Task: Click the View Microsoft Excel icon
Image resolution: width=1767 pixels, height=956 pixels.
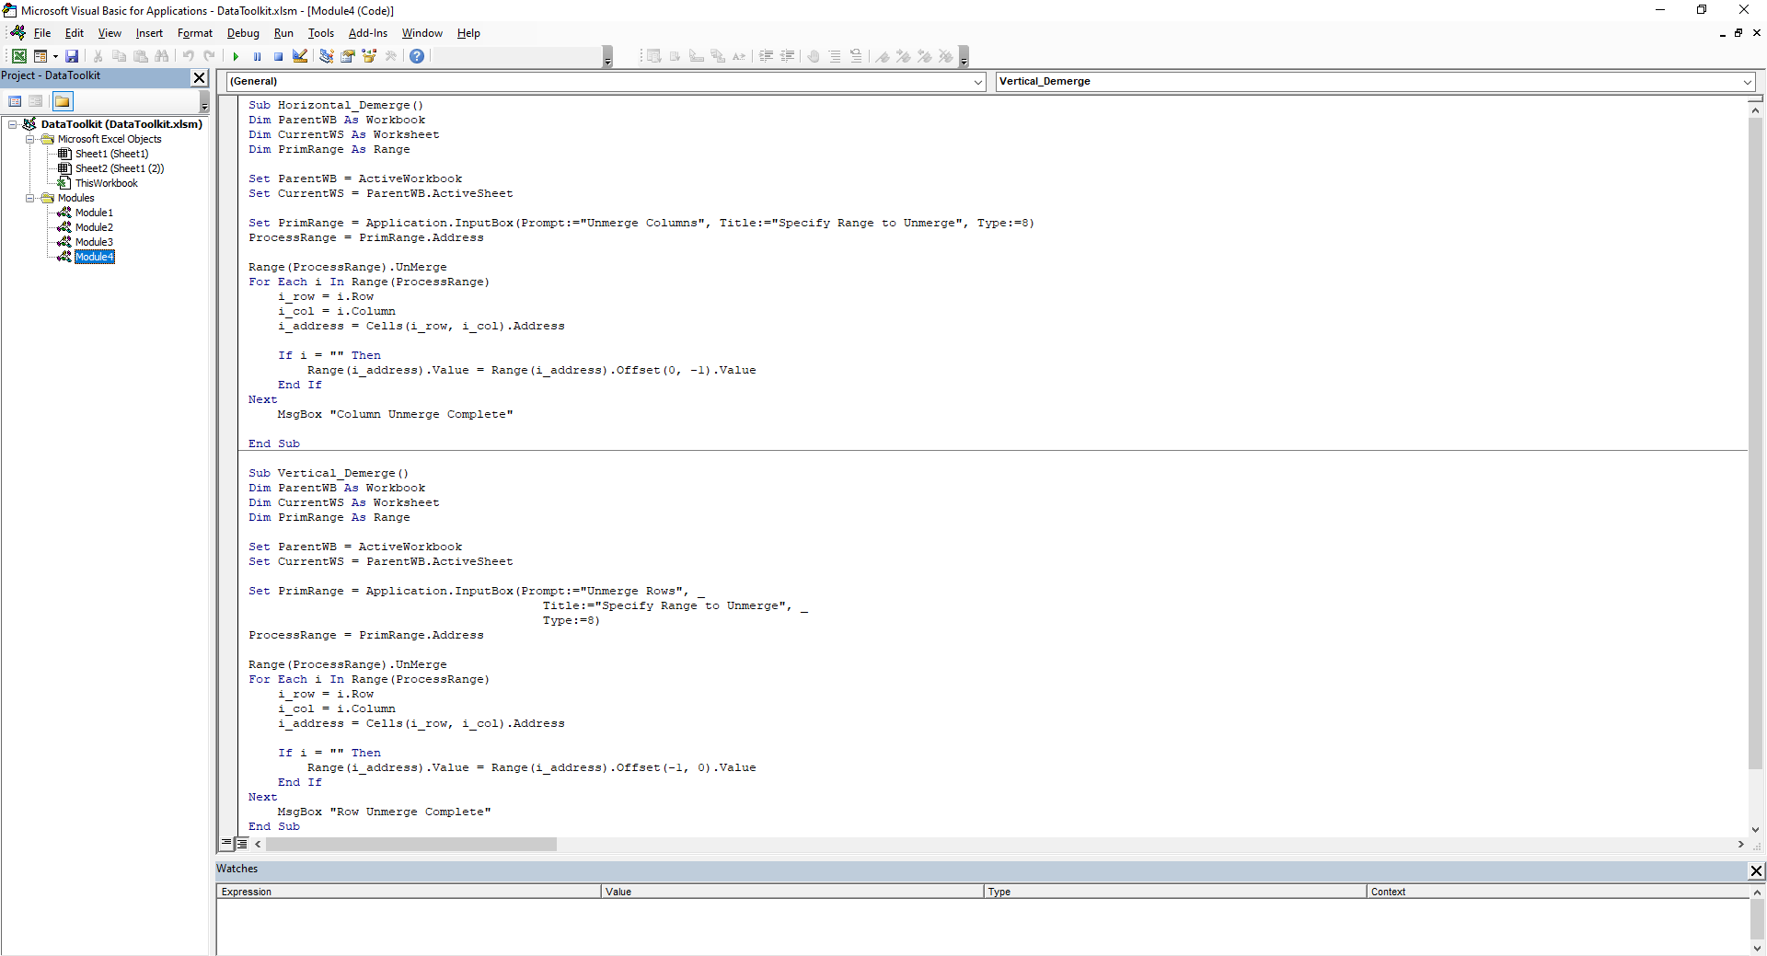Action: (x=18, y=57)
